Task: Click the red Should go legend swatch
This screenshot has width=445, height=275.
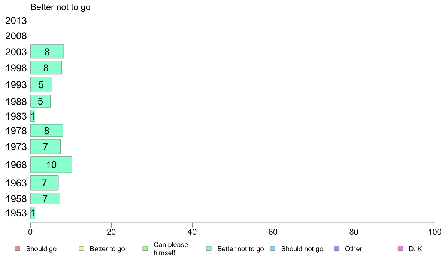Action: (x=18, y=249)
